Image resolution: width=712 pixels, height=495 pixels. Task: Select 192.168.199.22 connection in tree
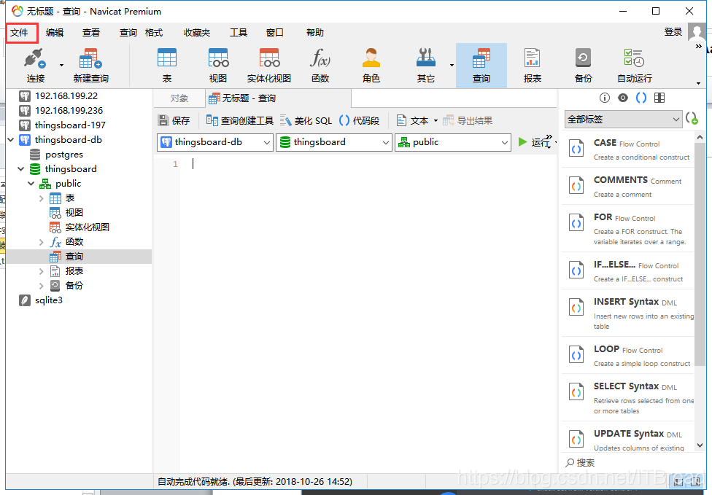[x=66, y=96]
